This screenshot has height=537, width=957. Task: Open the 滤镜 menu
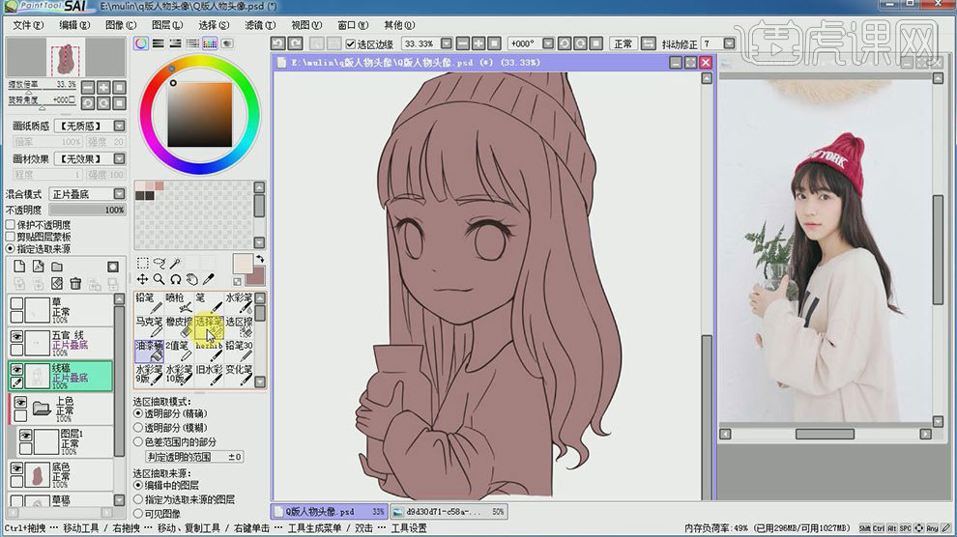(x=254, y=24)
